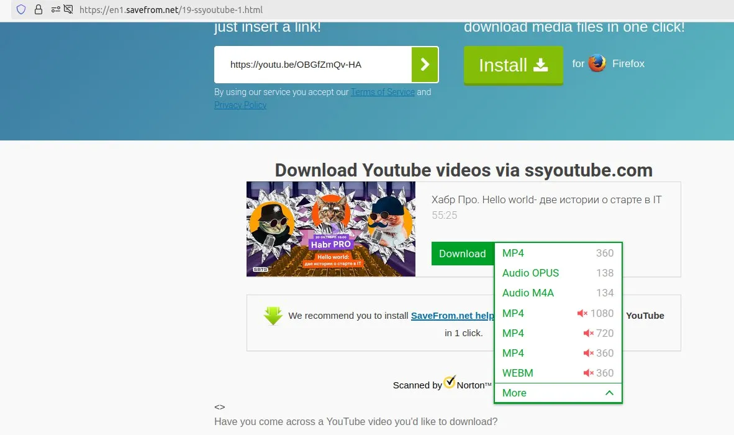The width and height of the screenshot is (734, 435).
Task: Select muted MP4 1080 option
Action: [x=558, y=313]
